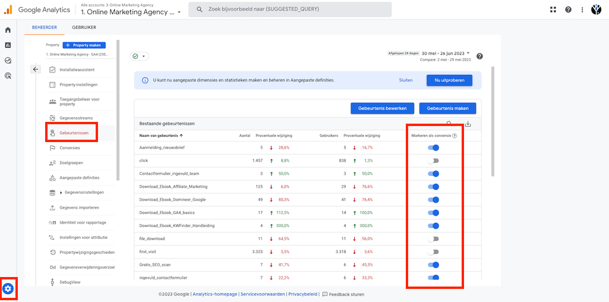Download the existing events table

468,124
